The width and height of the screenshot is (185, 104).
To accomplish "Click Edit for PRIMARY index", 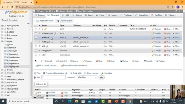I will point(38,93).
